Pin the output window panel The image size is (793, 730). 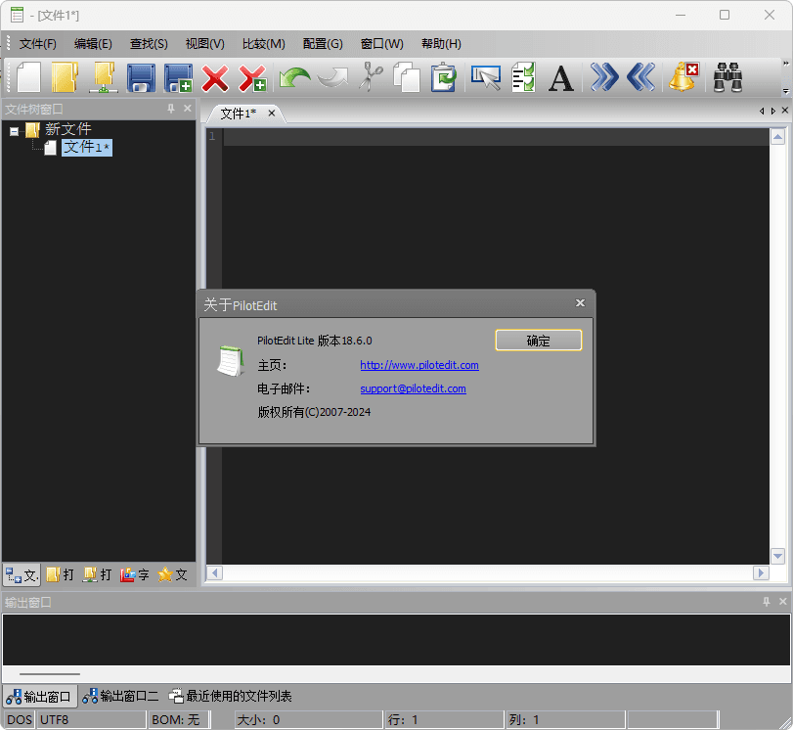pos(767,602)
